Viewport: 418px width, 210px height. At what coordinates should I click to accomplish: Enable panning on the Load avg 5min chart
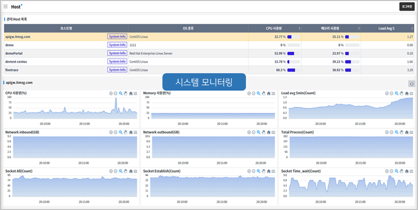click(401, 93)
